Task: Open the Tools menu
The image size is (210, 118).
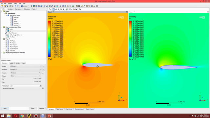Action: click(20, 4)
